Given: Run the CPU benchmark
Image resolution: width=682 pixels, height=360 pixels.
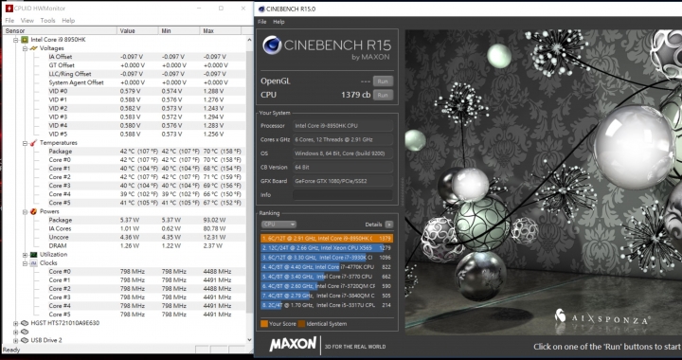Looking at the screenshot, I should (x=383, y=96).
